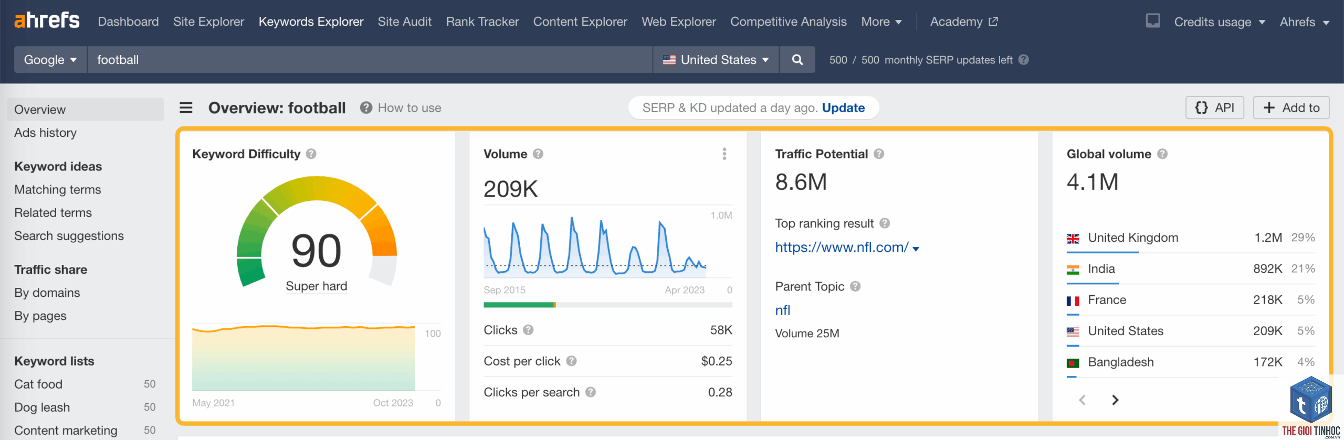
Task: Open Traffic share By pages
Action: click(40, 316)
